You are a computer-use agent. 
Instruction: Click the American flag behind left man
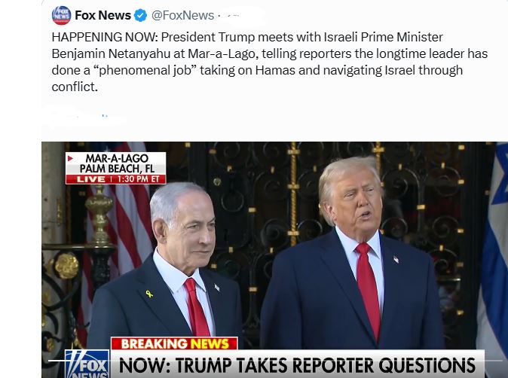[x=123, y=227]
